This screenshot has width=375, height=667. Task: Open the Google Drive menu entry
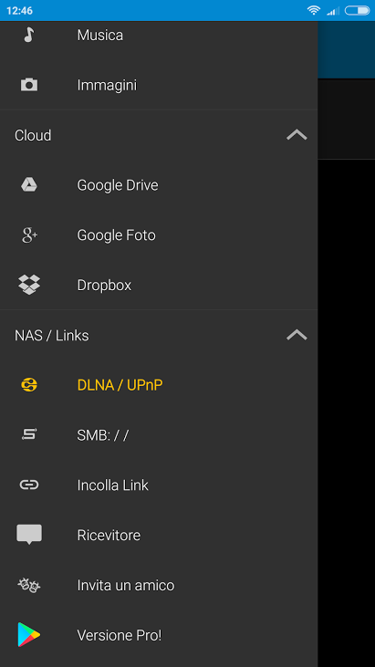click(159, 185)
